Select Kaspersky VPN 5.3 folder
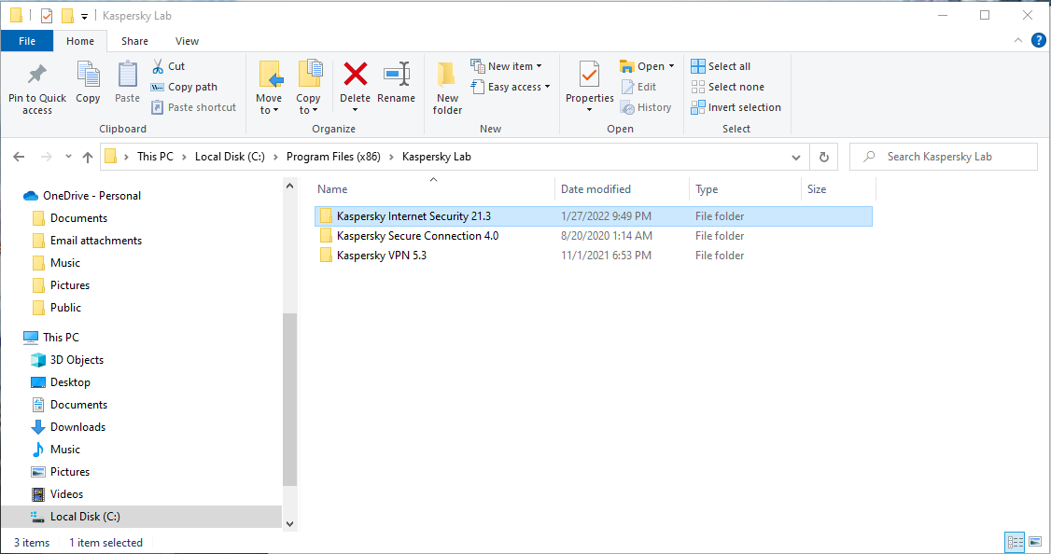Image resolution: width=1051 pixels, height=554 pixels. pyautogui.click(x=594, y=256)
